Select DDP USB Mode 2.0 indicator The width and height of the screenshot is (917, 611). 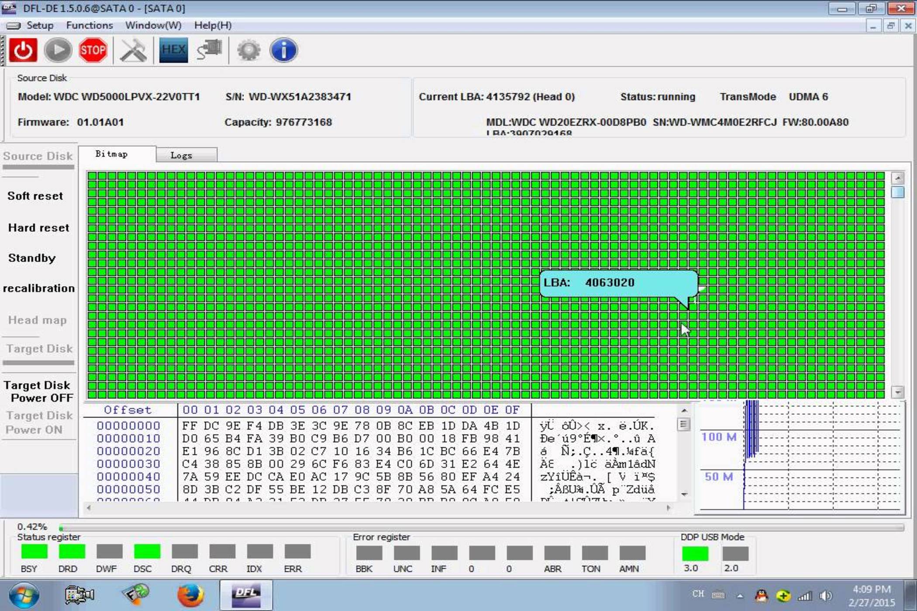(735, 553)
